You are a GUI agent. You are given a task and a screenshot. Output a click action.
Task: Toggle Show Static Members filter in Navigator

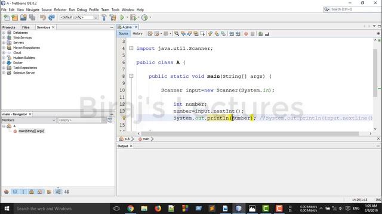point(23,191)
